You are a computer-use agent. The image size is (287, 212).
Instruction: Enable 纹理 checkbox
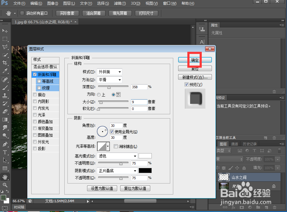pyautogui.click(x=39, y=88)
